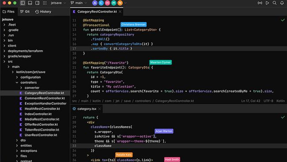Expand the deployments/terraform folder
287x162 pixels.
4,51
